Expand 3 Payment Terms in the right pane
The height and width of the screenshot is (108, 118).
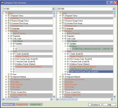click(x=60, y=16)
